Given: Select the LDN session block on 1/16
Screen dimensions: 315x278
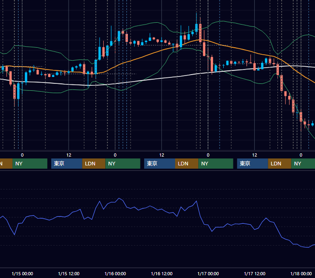Looking at the screenshot, I should coord(187,164).
